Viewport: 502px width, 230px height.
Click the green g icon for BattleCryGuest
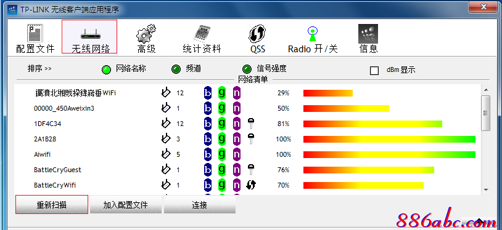(x=222, y=170)
